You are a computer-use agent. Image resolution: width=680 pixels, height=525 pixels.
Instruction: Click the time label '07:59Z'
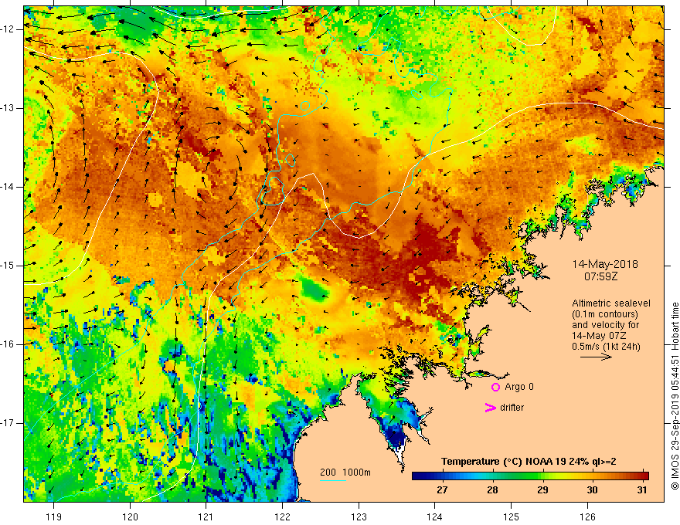pos(600,276)
